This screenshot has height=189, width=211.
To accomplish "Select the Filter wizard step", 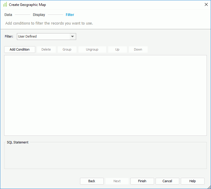I will pos(70,15).
